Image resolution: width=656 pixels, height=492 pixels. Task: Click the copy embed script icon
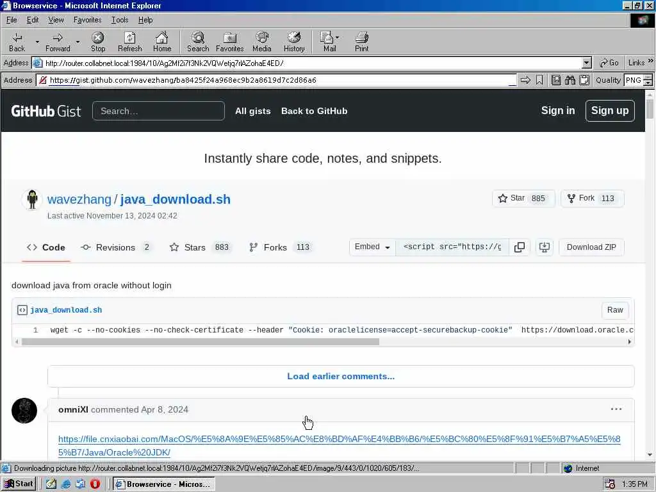click(x=519, y=247)
